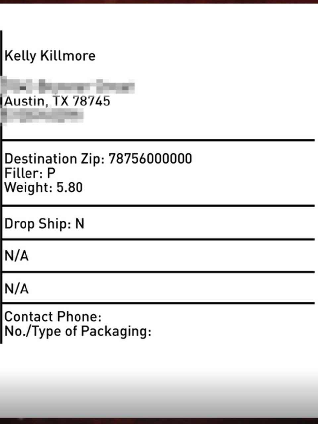318x424 pixels.
Task: Click the No./Type of Packaging label
Action: 78,332
